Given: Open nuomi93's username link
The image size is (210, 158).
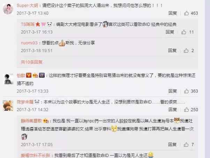Looking at the screenshot, I should pos(29,43).
